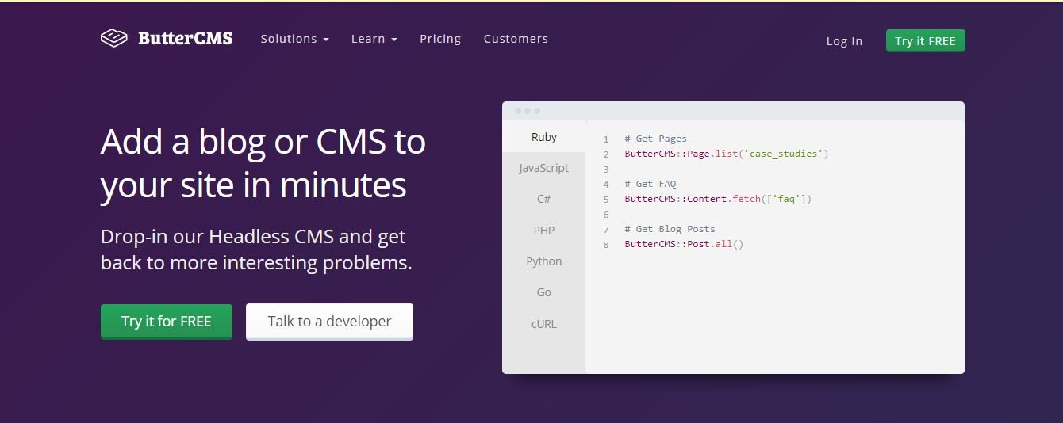Screen dimensions: 1063x423
Task: Click the ButterCMS::Content.fetch code line
Action: click(718, 199)
